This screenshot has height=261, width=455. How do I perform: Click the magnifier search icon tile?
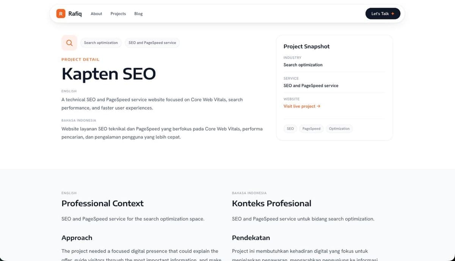[69, 43]
